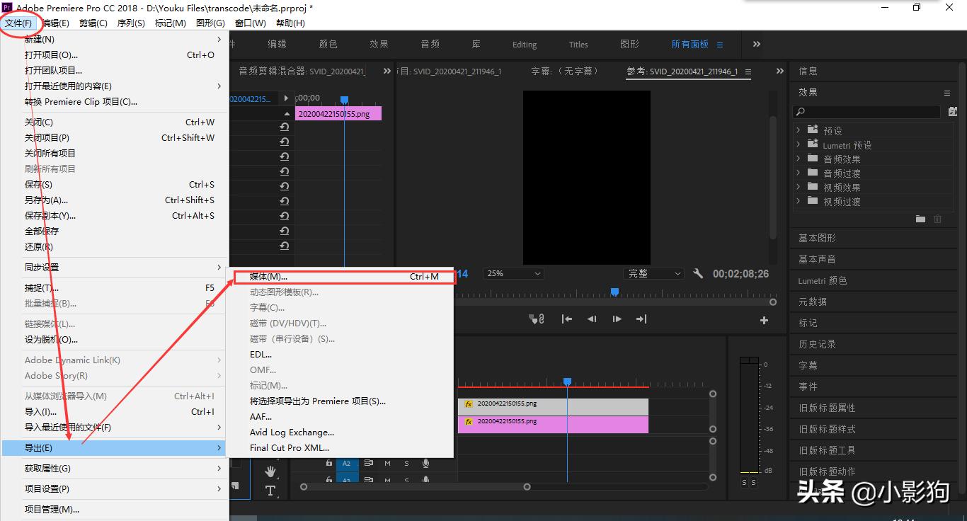967x521 pixels.
Task: Expand the 视频效果 folder
Action: (x=799, y=187)
